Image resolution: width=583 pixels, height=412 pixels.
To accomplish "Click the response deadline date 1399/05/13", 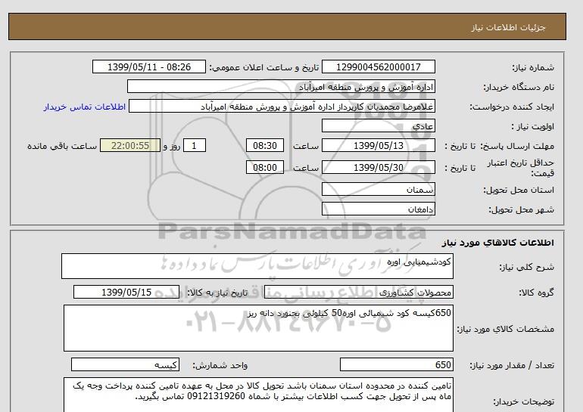I will click(378, 145).
